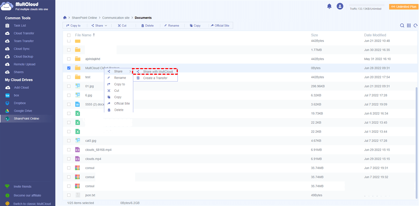The width and height of the screenshot is (419, 206).
Task: Expand Share submenu in context menu
Action: tap(119, 72)
